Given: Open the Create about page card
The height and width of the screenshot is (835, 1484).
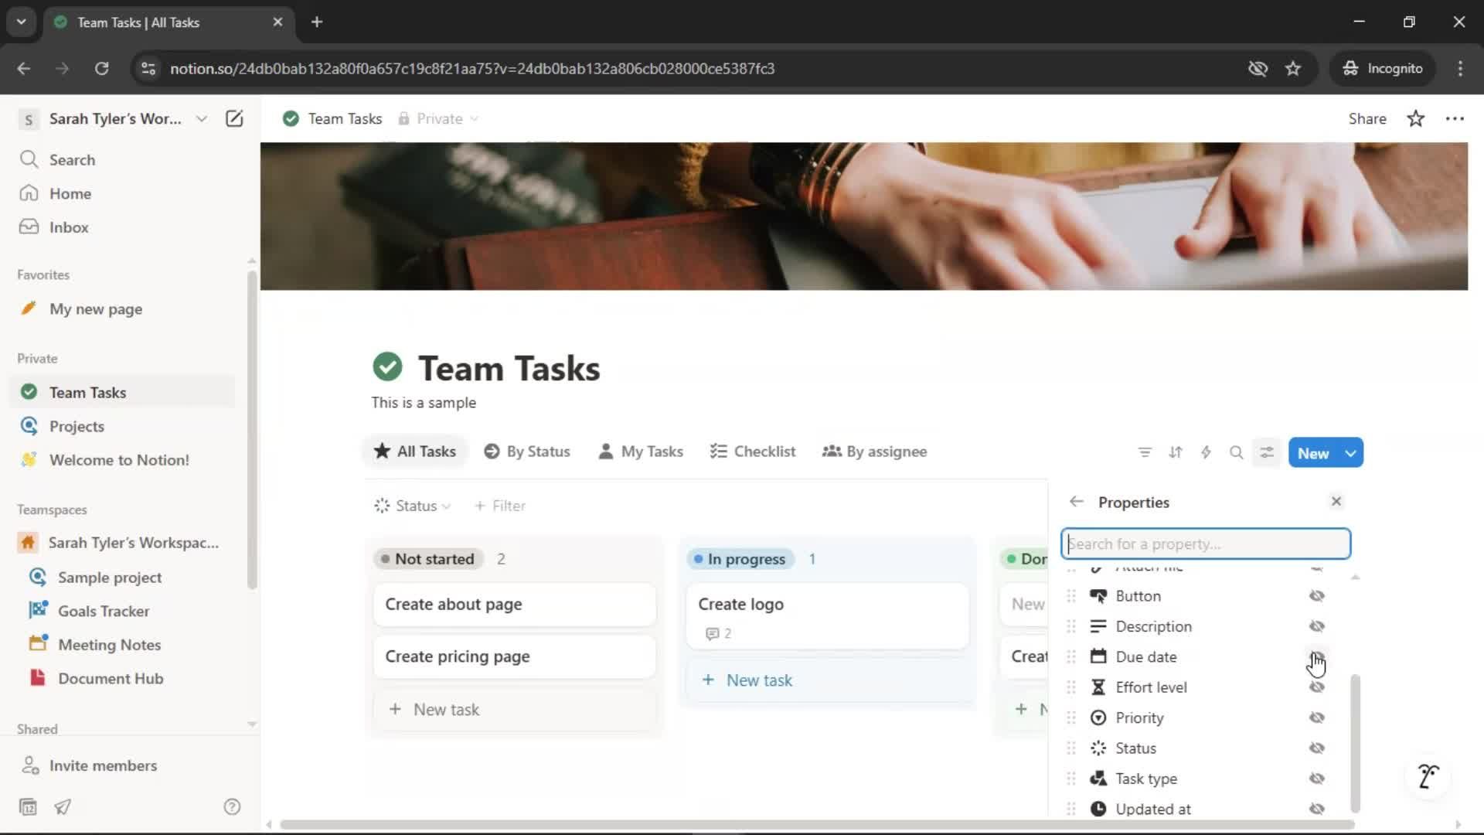Looking at the screenshot, I should (514, 605).
